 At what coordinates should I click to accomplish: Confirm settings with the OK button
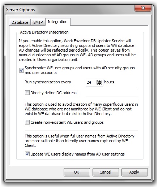[x=77, y=172]
